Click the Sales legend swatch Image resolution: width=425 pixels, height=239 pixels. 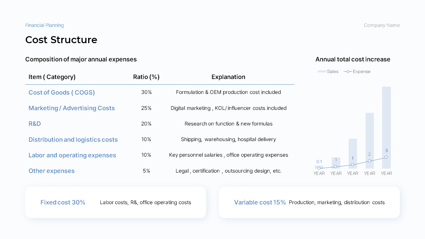pos(322,71)
